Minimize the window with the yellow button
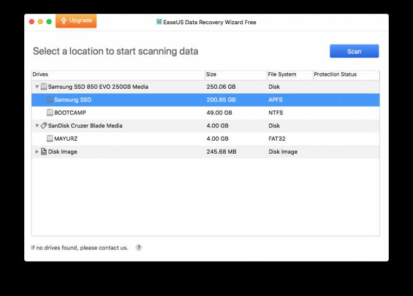 [x=40, y=22]
